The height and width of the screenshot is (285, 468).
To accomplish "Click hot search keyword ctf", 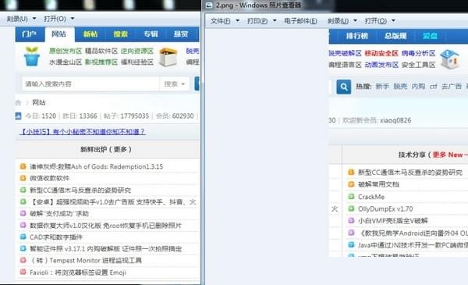I will click(x=434, y=87).
